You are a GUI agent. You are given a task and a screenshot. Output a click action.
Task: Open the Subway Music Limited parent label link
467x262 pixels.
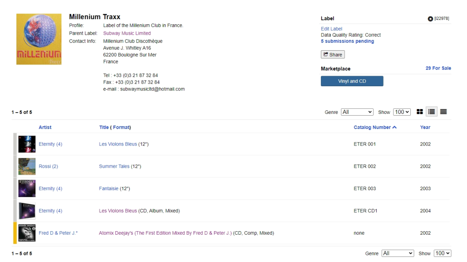127,33
